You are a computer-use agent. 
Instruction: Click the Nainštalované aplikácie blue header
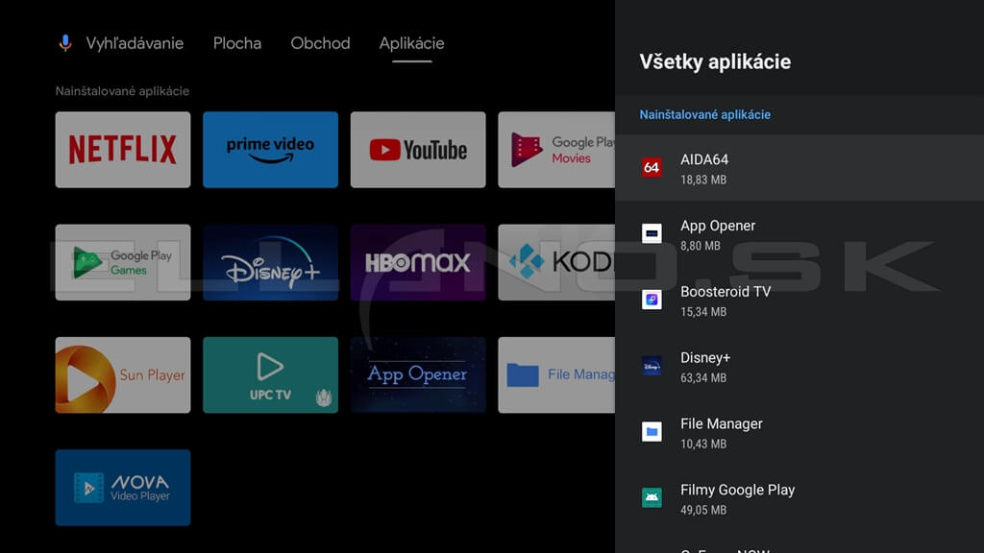pos(704,115)
